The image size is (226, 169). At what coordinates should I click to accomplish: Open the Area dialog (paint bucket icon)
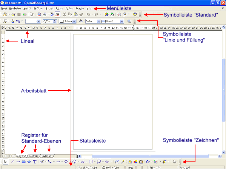coord(81,22)
